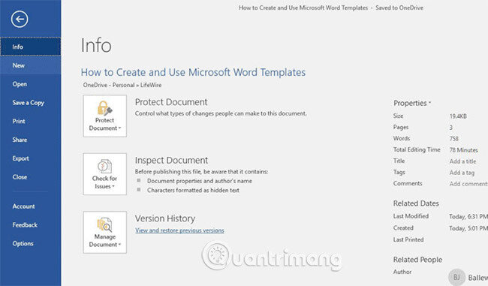Image resolution: width=488 pixels, height=286 pixels.
Task: Click the document title heading link
Action: [193, 72]
